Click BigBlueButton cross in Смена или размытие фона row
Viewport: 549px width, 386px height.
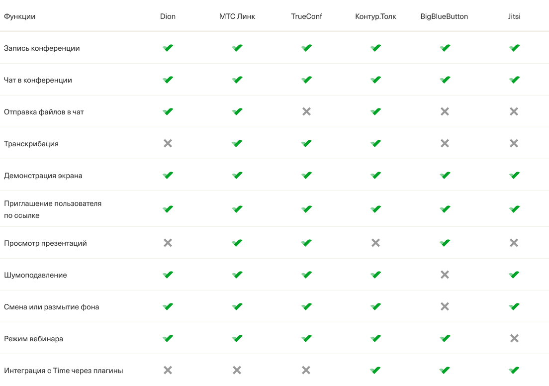(x=445, y=306)
